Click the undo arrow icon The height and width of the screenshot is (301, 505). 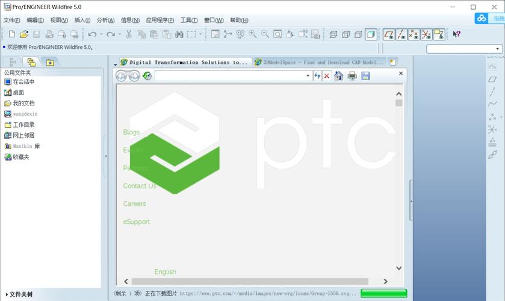coord(92,34)
